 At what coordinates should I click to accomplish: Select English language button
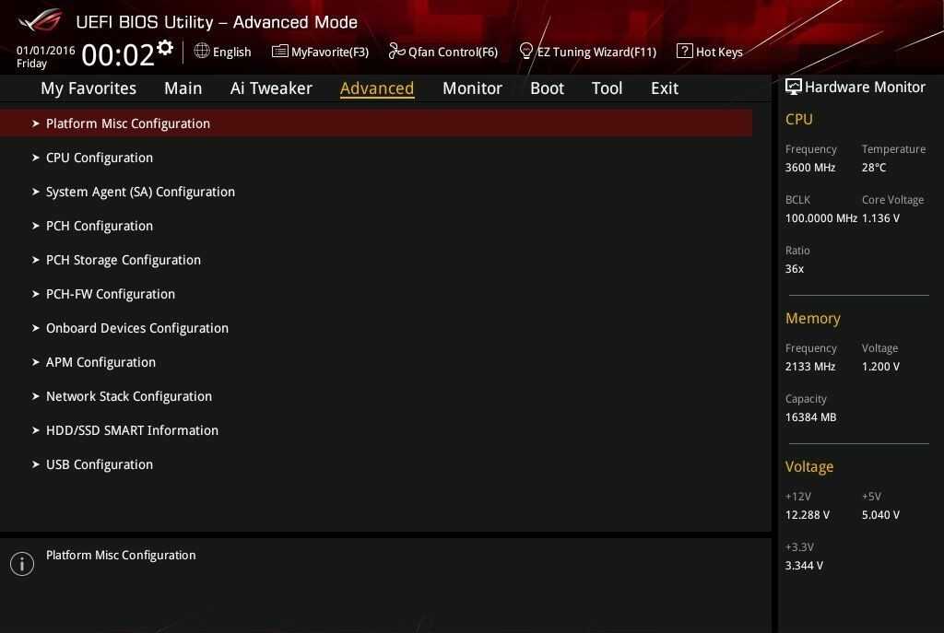pos(231,53)
